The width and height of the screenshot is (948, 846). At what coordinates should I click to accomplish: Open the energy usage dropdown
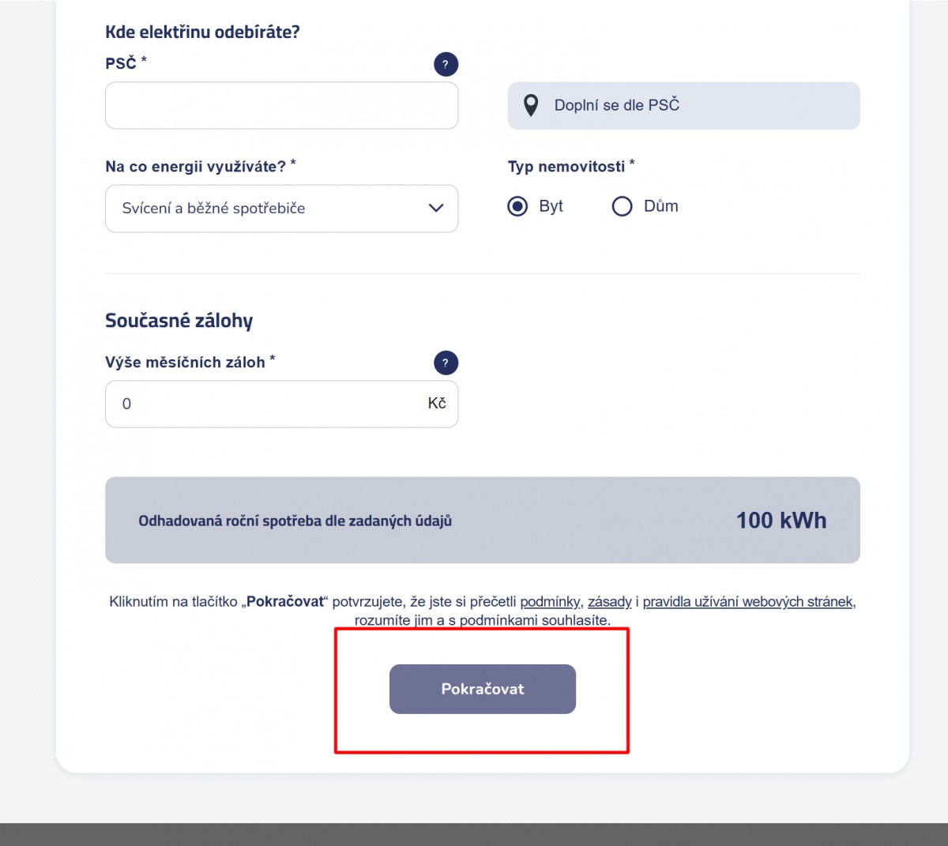coord(281,209)
